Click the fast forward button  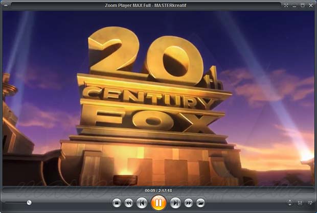(x=189, y=203)
